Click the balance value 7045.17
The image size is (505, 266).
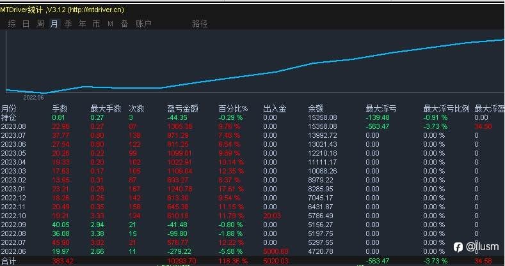(321, 198)
